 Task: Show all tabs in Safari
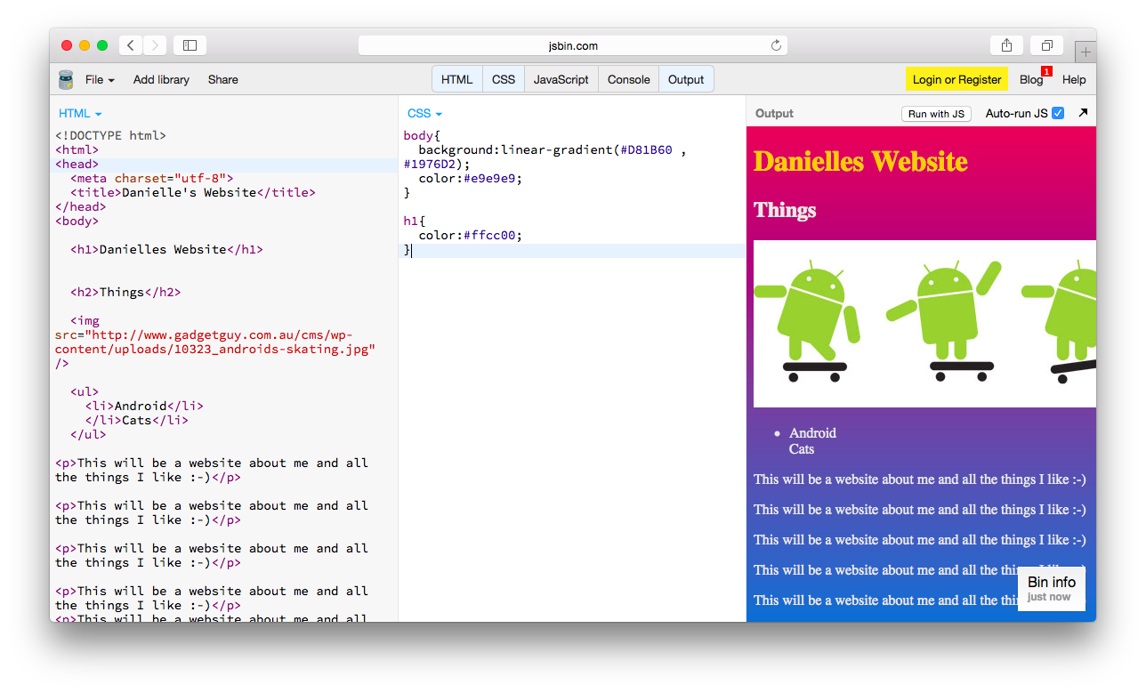pos(1047,45)
